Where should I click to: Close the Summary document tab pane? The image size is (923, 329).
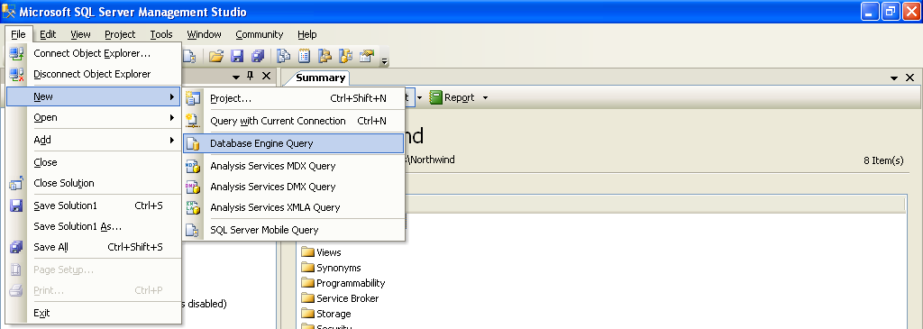(x=909, y=78)
